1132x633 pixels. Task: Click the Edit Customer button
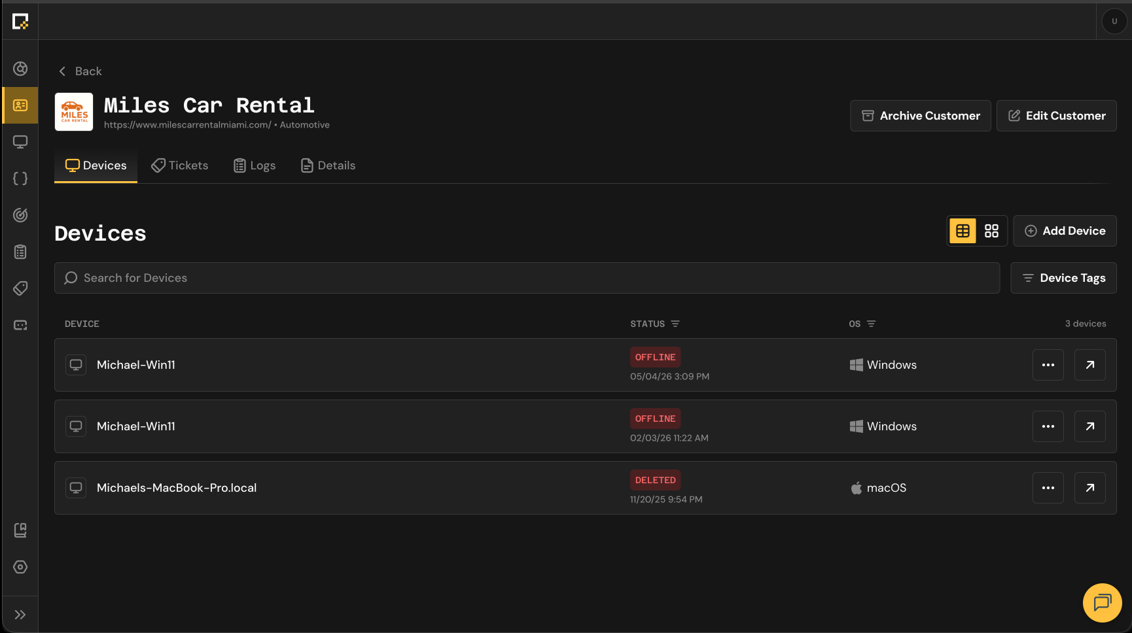coord(1057,116)
